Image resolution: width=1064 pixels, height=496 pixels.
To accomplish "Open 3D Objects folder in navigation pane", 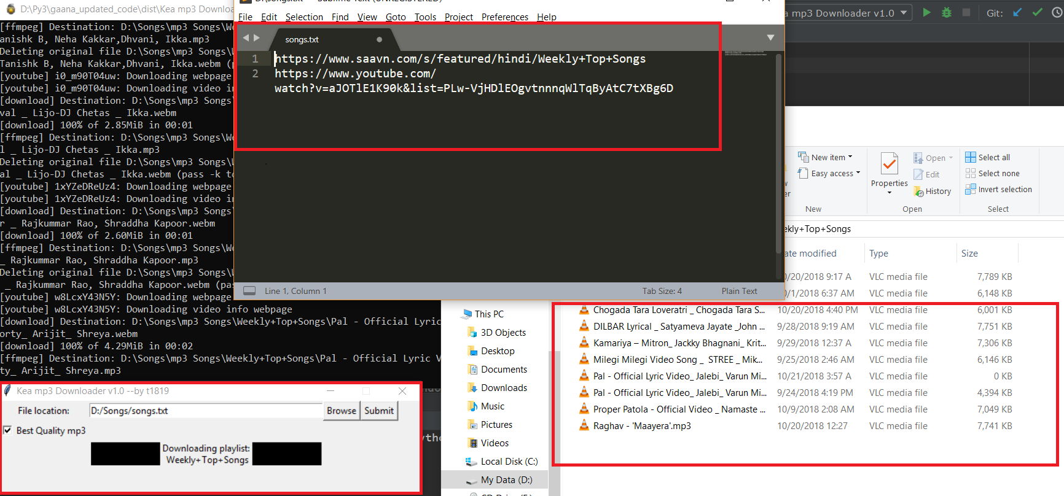I will 503,332.
